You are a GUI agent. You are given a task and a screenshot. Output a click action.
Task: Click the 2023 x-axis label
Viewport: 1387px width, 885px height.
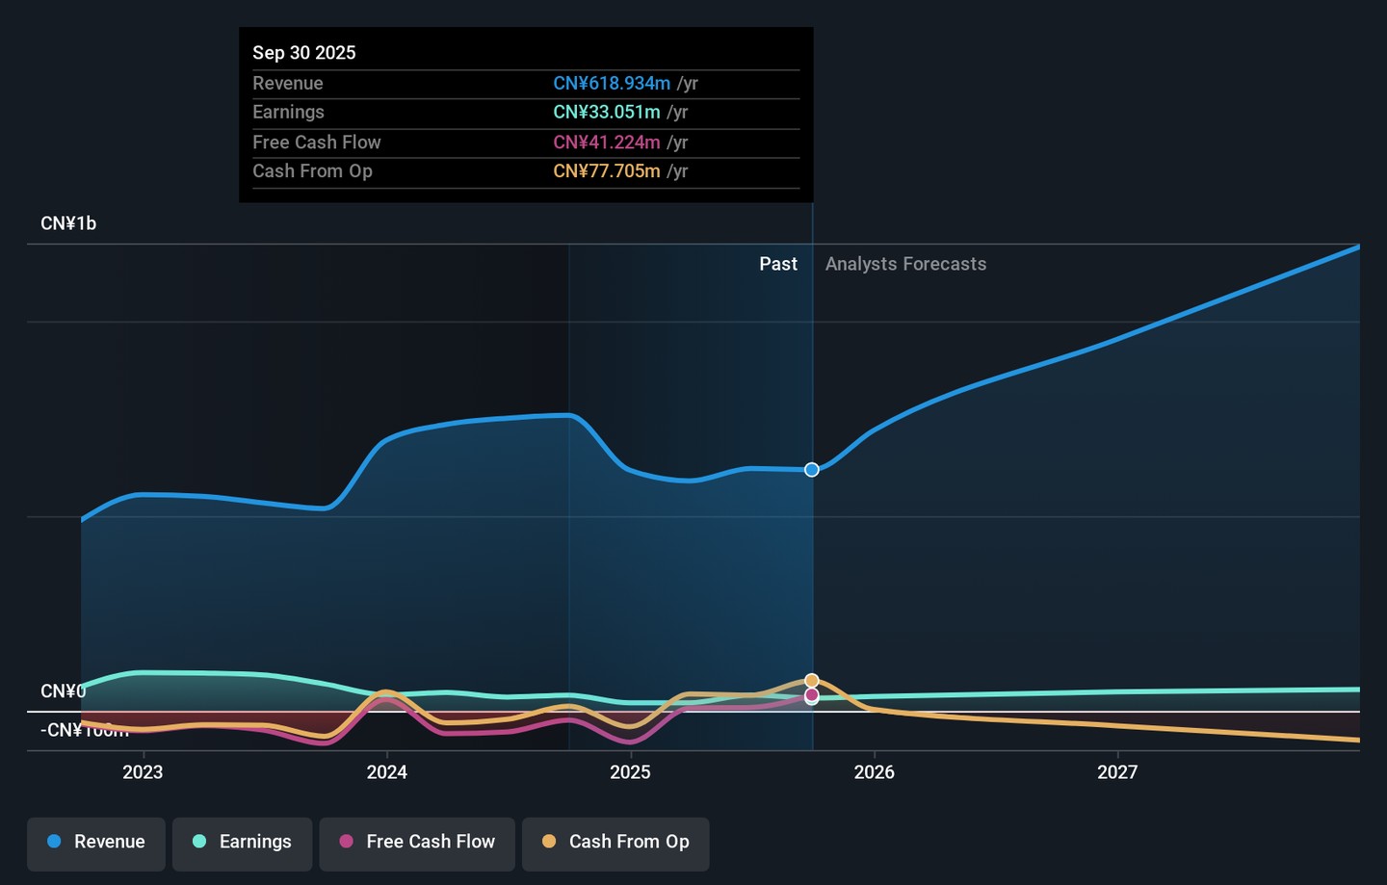point(143,772)
